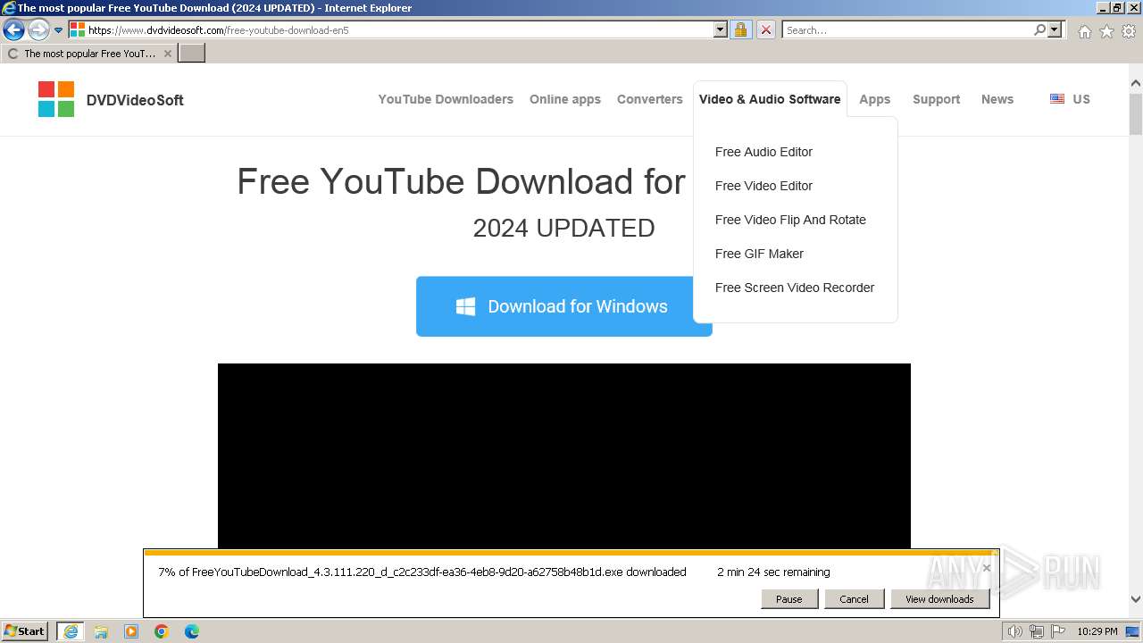The image size is (1143, 643).
Task: Click the Windows logo on download button
Action: pyautogui.click(x=465, y=306)
